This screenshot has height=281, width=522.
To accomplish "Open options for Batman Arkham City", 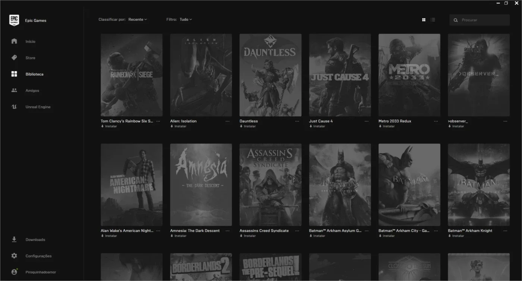I will [436, 231].
